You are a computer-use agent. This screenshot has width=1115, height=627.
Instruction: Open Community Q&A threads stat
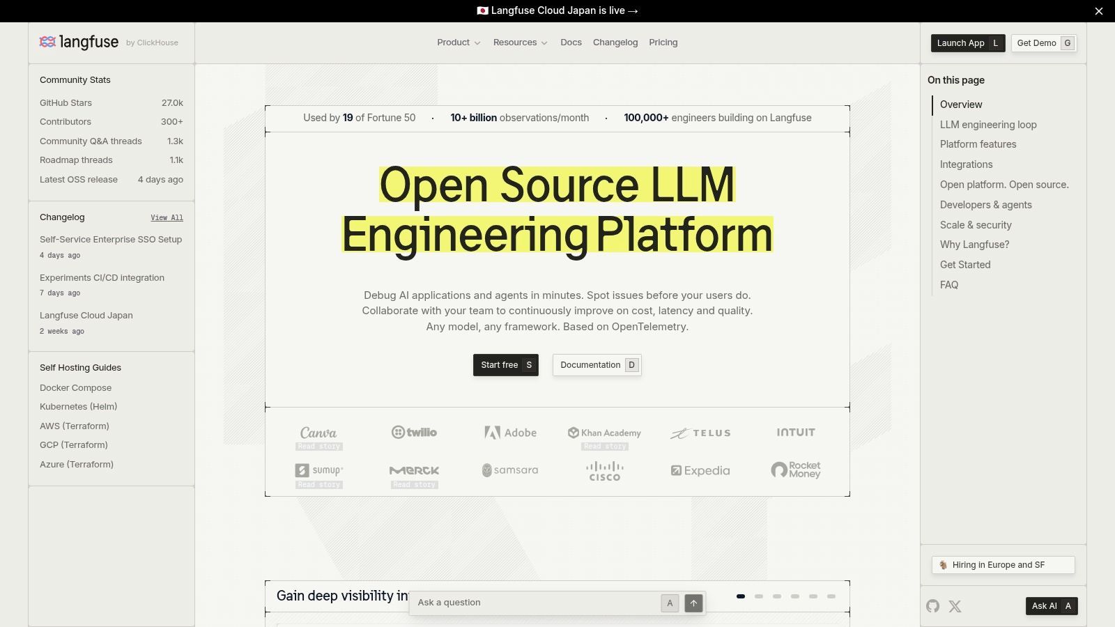111,141
